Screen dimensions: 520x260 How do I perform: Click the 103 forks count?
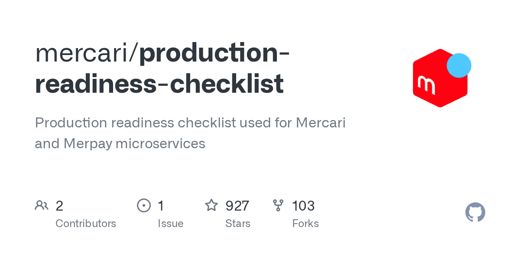[x=303, y=205]
